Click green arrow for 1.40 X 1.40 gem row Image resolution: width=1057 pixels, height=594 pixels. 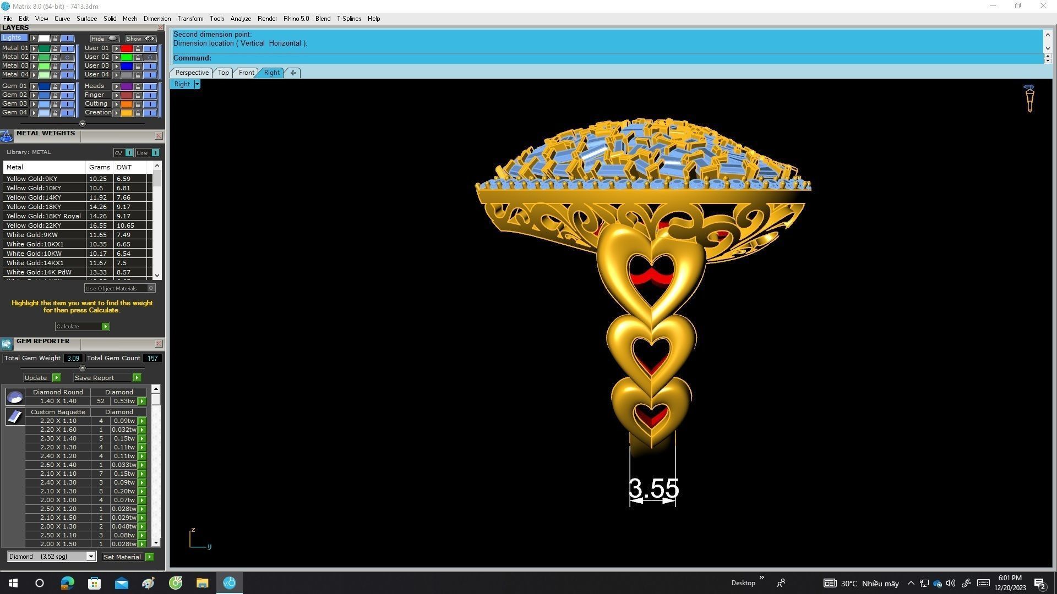click(x=142, y=402)
